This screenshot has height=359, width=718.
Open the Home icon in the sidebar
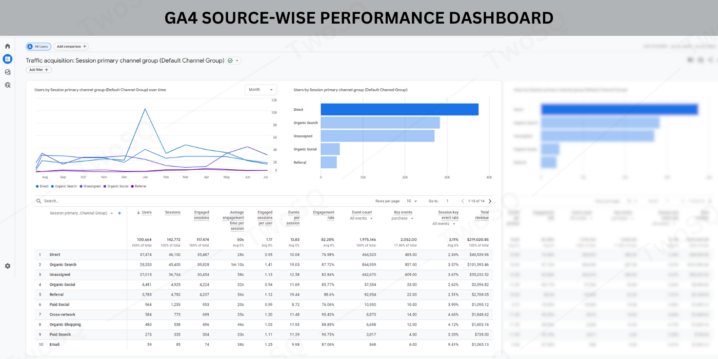7,46
